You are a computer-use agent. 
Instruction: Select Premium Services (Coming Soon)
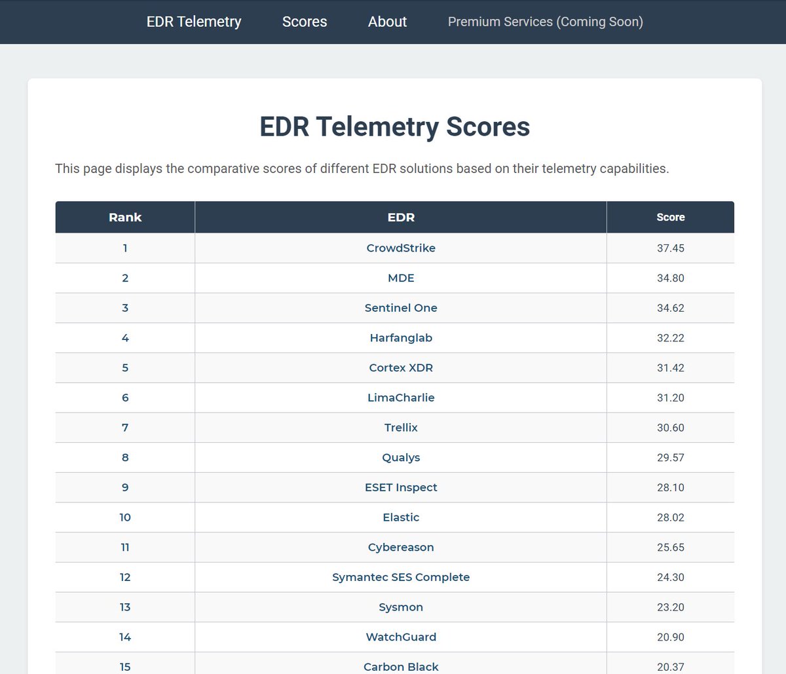(x=546, y=22)
